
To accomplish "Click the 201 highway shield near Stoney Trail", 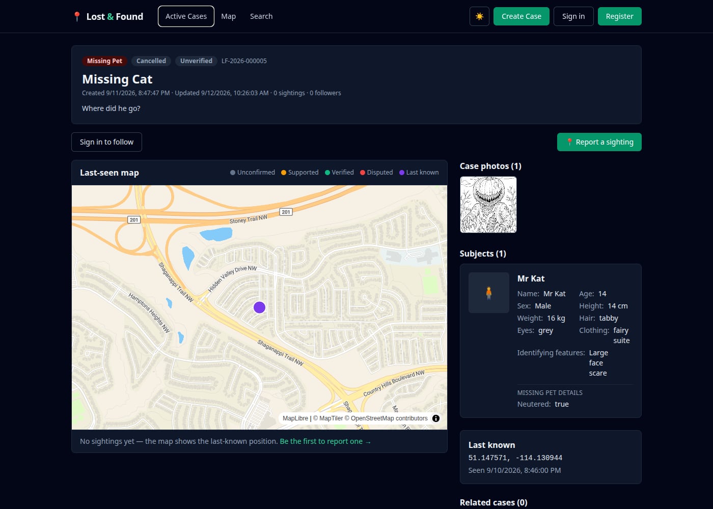I will click(286, 212).
